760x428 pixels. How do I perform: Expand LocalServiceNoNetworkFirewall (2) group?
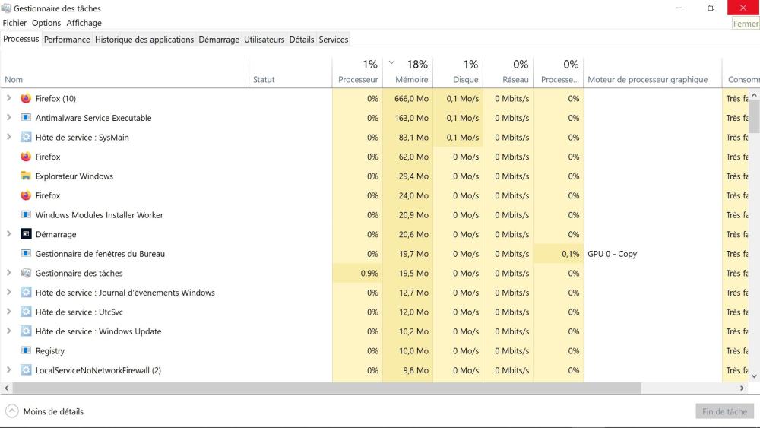click(x=9, y=370)
